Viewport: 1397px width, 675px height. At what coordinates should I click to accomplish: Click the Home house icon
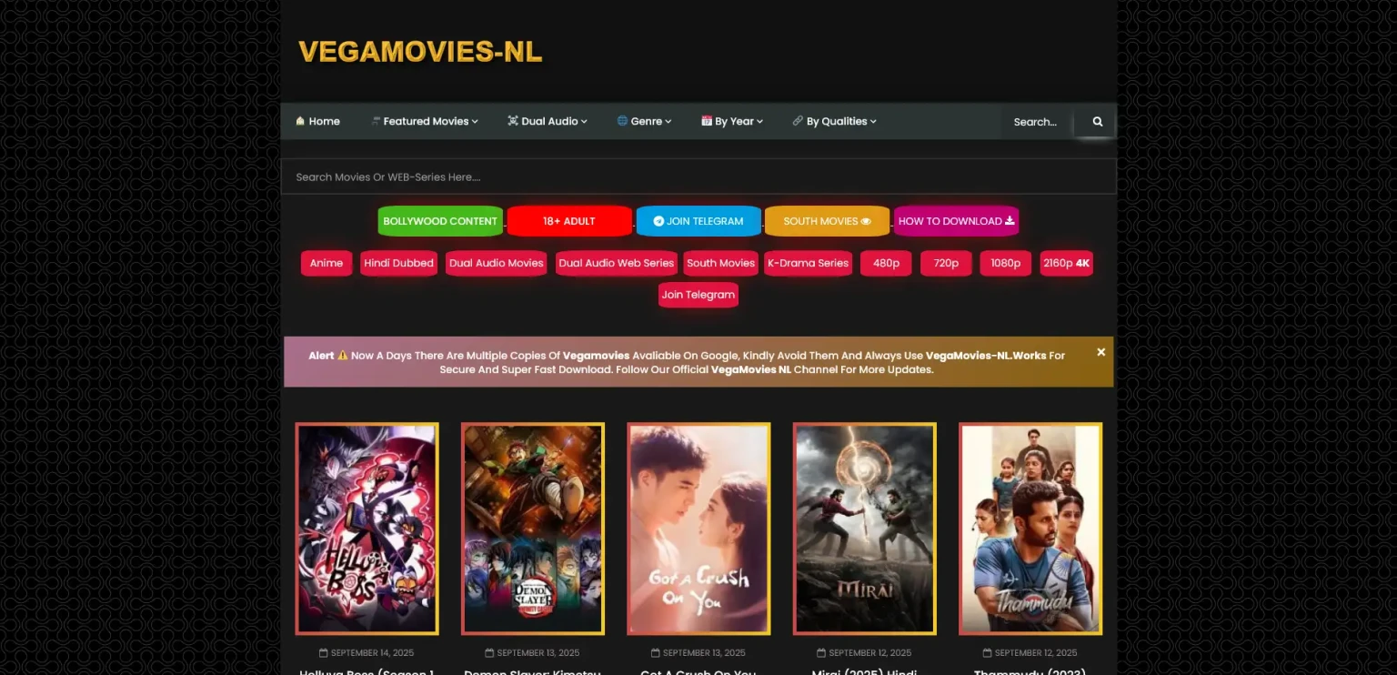pyautogui.click(x=300, y=121)
